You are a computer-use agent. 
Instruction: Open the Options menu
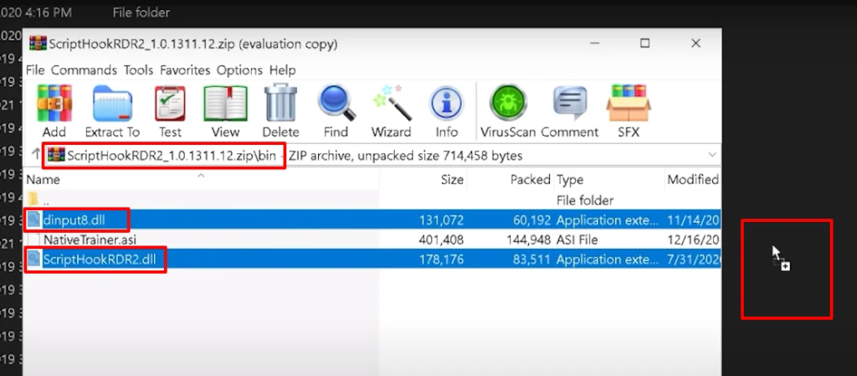(x=239, y=70)
